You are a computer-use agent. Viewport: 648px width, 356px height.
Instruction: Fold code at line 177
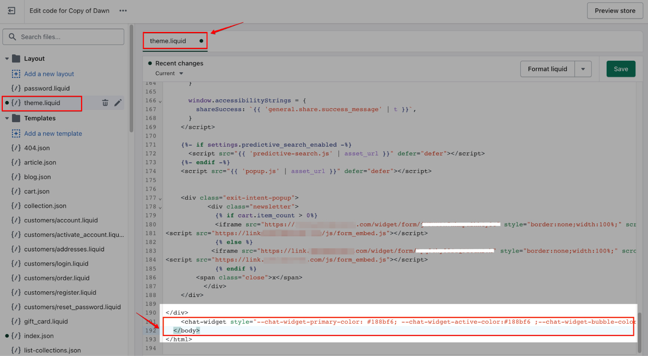[x=160, y=199]
